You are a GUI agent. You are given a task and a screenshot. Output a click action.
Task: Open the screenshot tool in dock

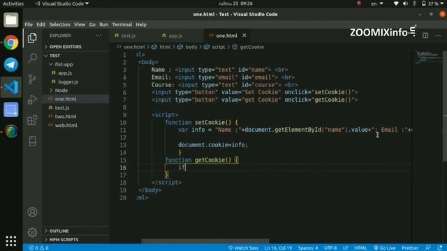pyautogui.click(x=11, y=109)
